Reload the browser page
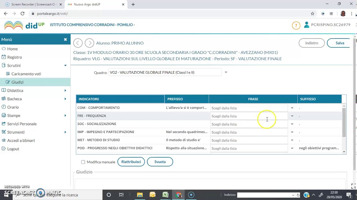 [x=22, y=14]
